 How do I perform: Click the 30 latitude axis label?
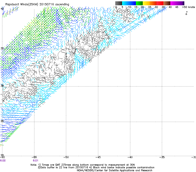pos(2,86)
